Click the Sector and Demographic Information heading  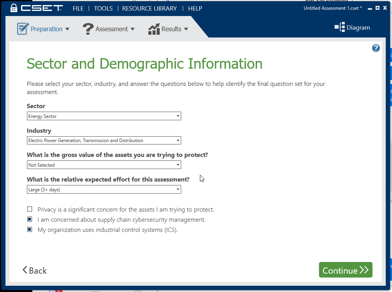[x=144, y=64]
